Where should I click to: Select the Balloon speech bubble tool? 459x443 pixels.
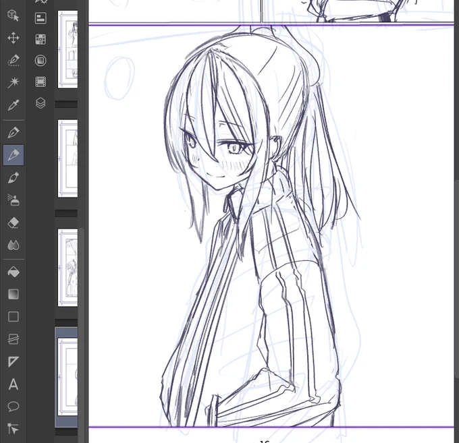(13, 407)
